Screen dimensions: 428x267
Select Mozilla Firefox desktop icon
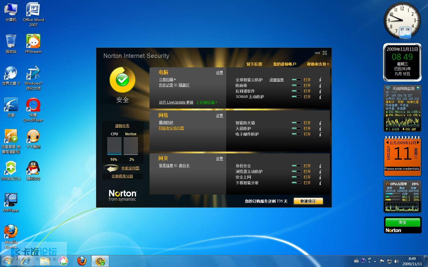tap(11, 236)
